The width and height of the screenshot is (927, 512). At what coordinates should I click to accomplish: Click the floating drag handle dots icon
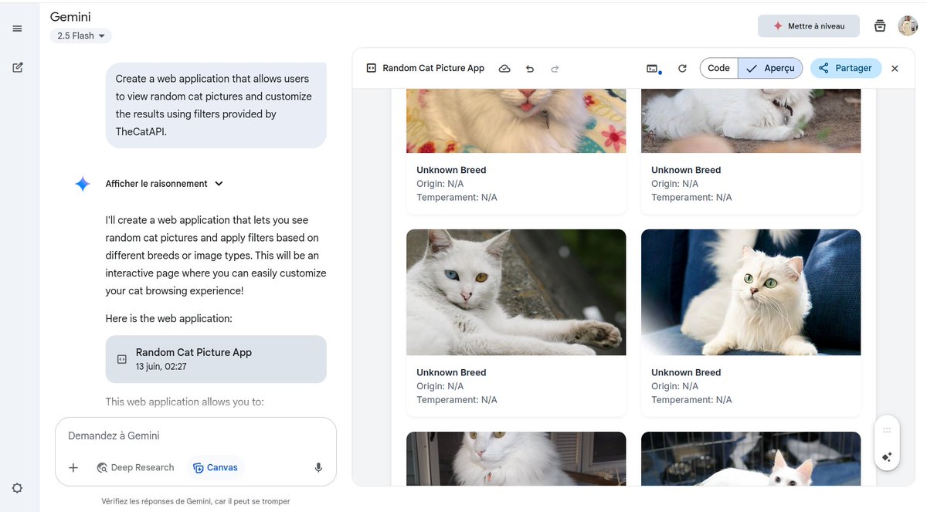coord(887,430)
